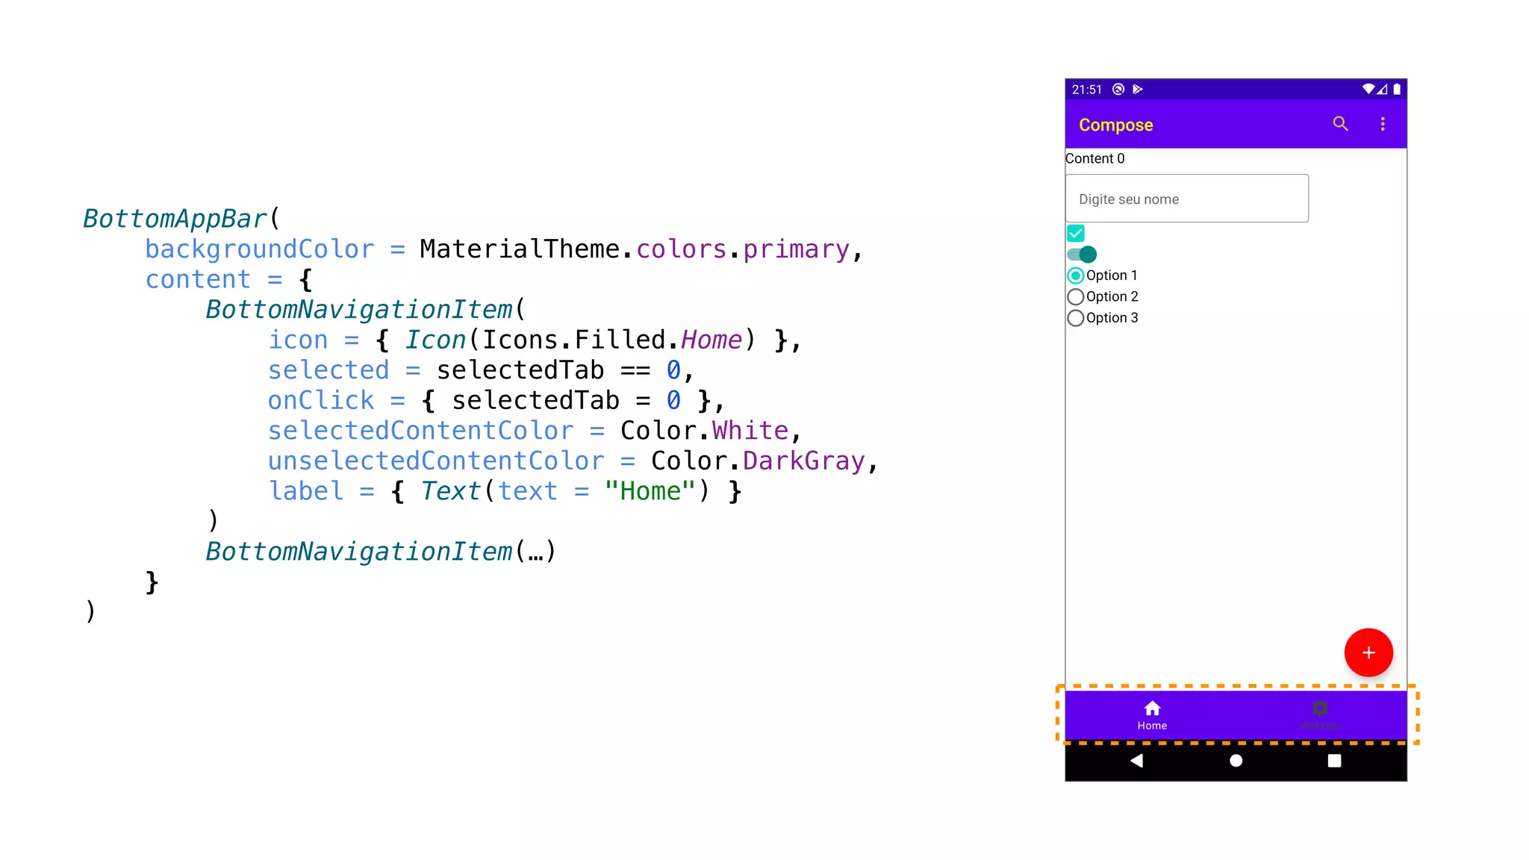Uncheck the teal checkbox

tap(1075, 234)
